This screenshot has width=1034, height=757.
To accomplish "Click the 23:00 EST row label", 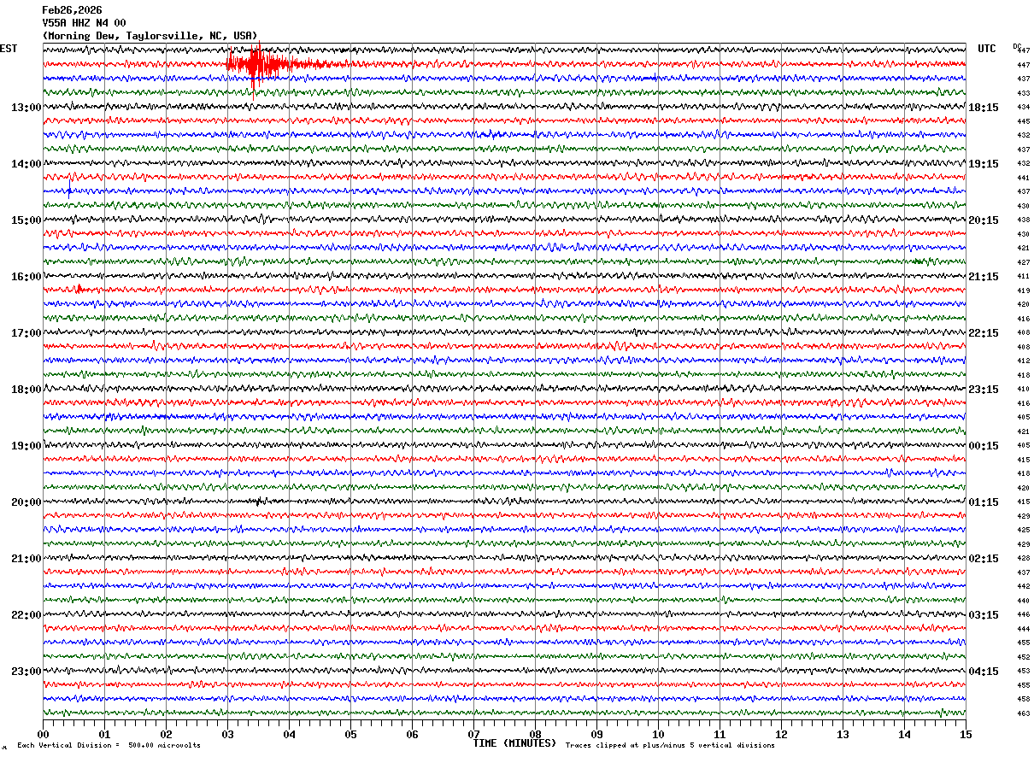I will (26, 672).
